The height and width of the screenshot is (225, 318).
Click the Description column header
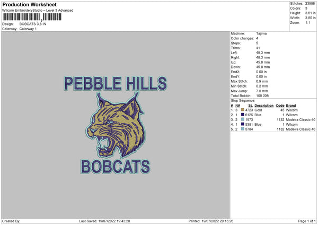[x=264, y=106]
